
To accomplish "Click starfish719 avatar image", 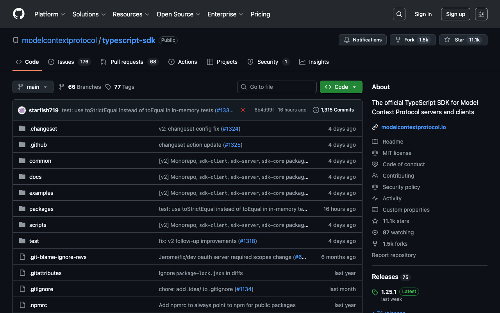I will click(22, 110).
